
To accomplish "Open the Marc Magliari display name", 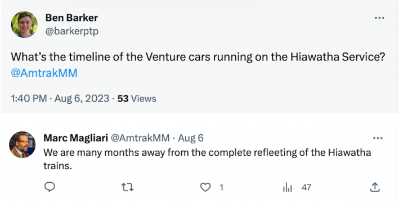I will (76, 138).
